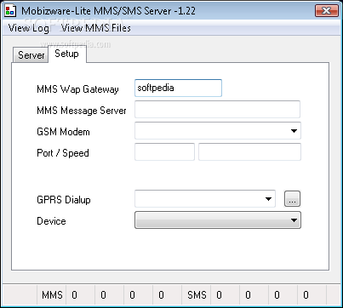Click the ellipsis browse button beside GPRS Dialup
The width and height of the screenshot is (343, 308).
pyautogui.click(x=292, y=199)
